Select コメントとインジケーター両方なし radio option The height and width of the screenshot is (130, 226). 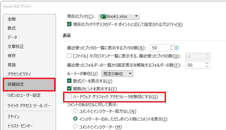coord(76,111)
